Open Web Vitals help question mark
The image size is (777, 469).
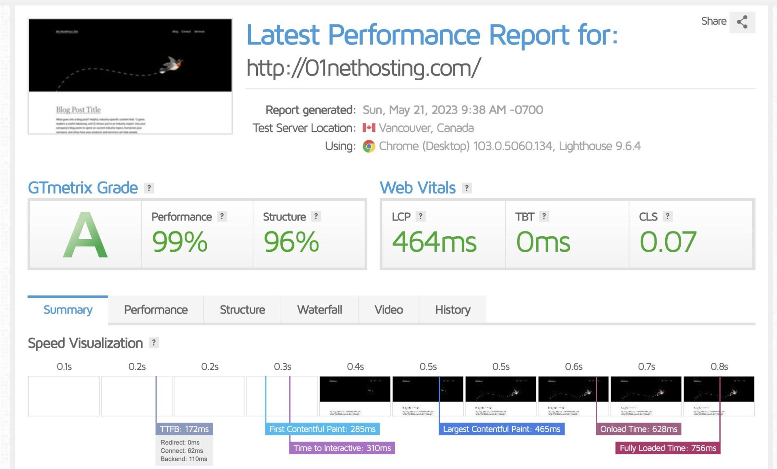[467, 188]
